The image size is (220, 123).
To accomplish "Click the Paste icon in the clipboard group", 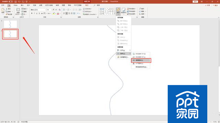I will tap(3, 10).
